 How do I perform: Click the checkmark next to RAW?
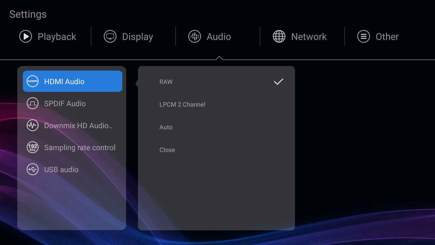pos(278,82)
